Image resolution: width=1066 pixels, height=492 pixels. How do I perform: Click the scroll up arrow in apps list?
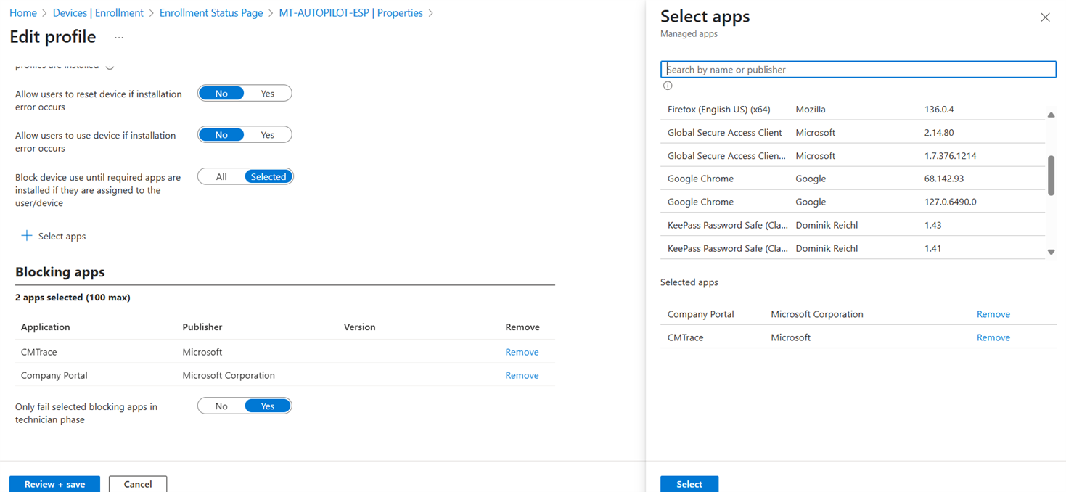(1051, 115)
